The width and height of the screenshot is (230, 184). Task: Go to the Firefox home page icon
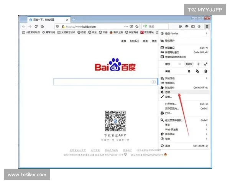pos(43,26)
